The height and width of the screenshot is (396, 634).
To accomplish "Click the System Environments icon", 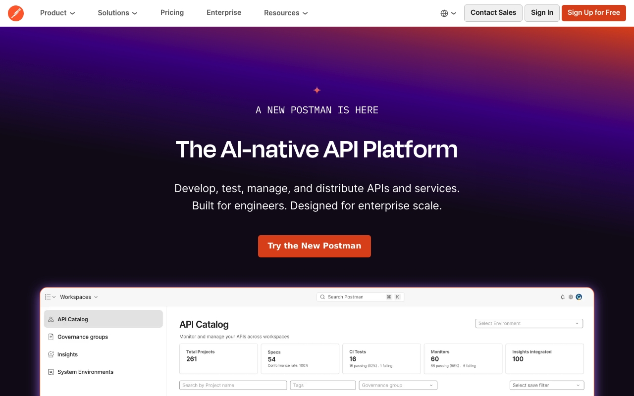I will click(x=51, y=372).
